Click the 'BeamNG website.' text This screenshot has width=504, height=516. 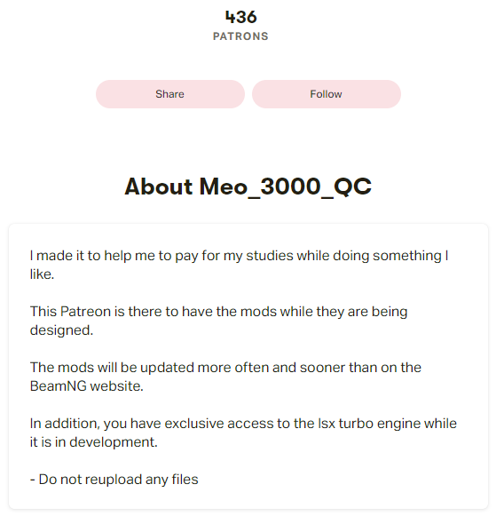(x=87, y=386)
